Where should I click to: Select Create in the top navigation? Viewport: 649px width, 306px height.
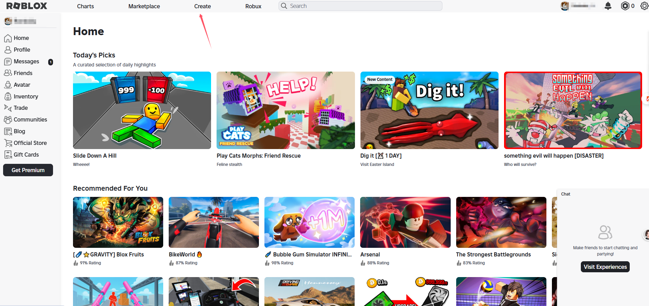click(x=202, y=6)
